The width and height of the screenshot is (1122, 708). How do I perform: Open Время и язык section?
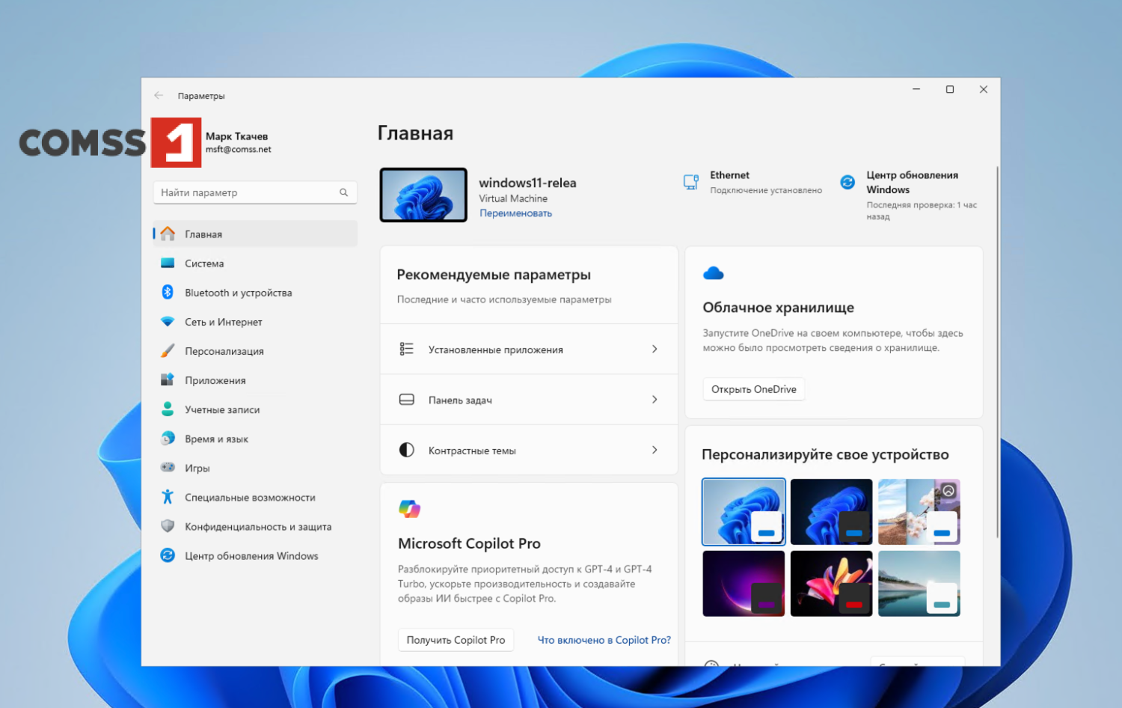point(255,438)
